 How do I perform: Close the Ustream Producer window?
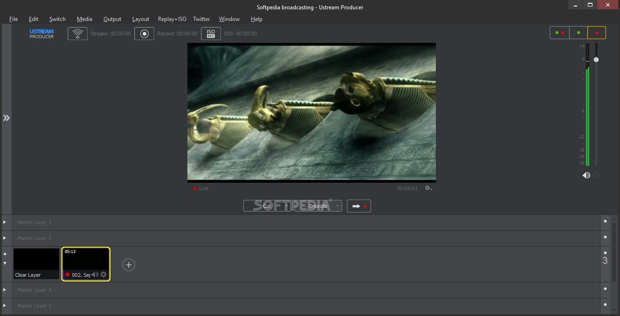[607, 5]
